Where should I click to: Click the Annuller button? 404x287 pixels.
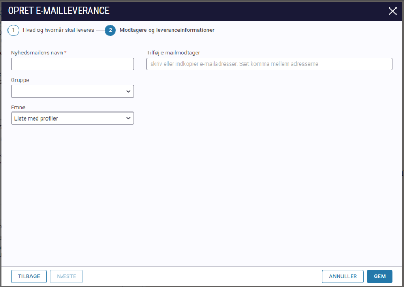(343, 276)
